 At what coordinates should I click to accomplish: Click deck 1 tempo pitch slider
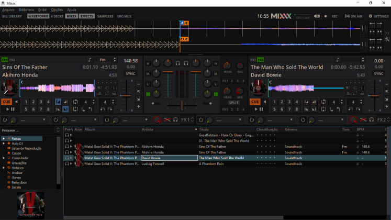click(x=127, y=95)
